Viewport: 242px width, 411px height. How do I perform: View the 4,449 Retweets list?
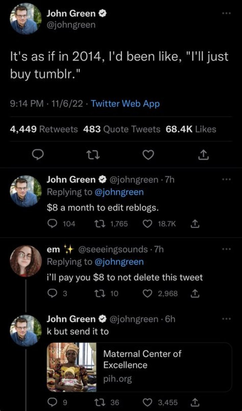tap(44, 129)
